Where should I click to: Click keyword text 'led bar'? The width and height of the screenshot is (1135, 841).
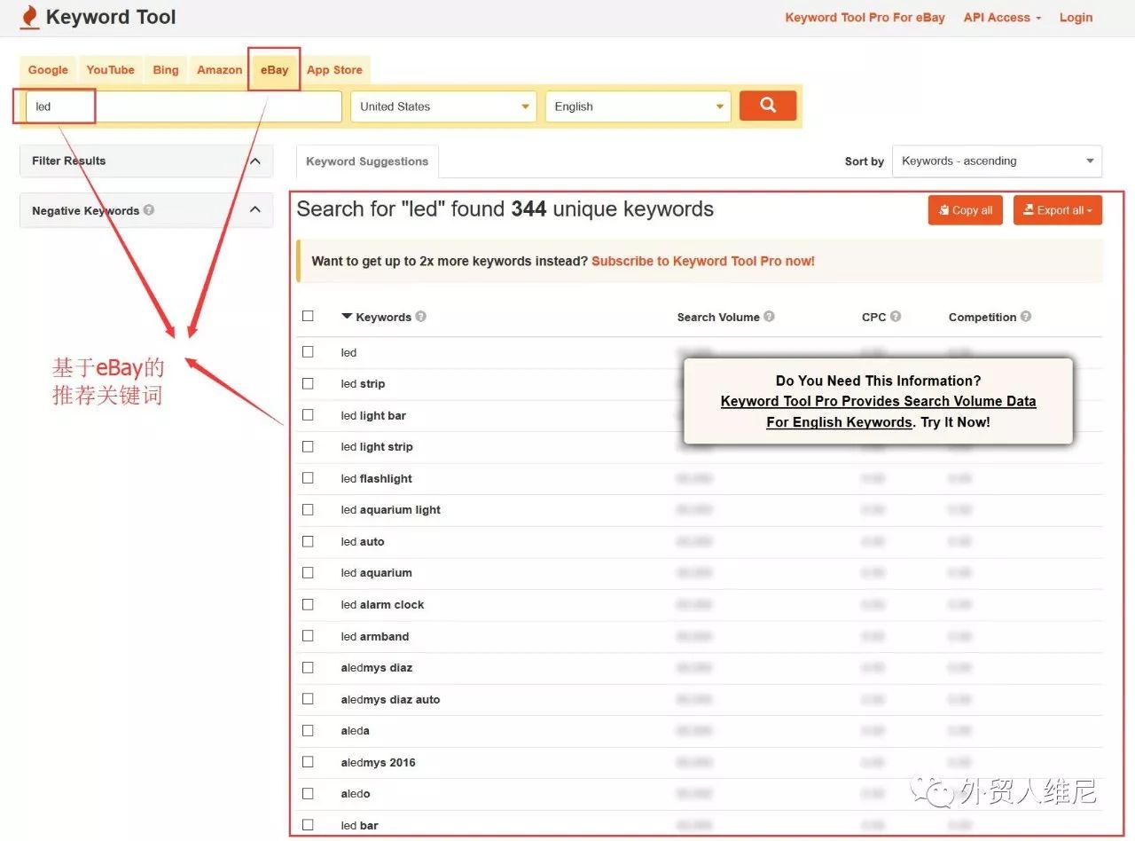pos(359,825)
